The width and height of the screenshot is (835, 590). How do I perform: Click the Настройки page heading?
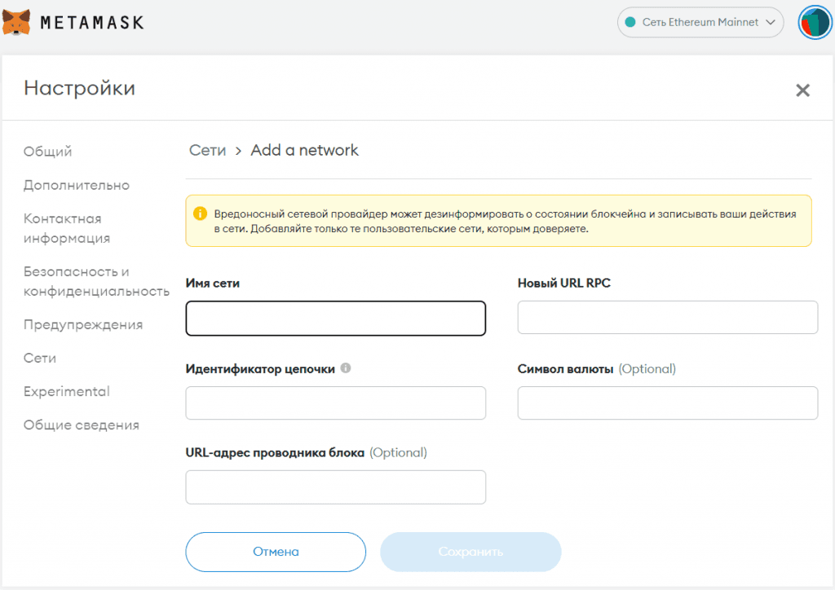coord(79,88)
